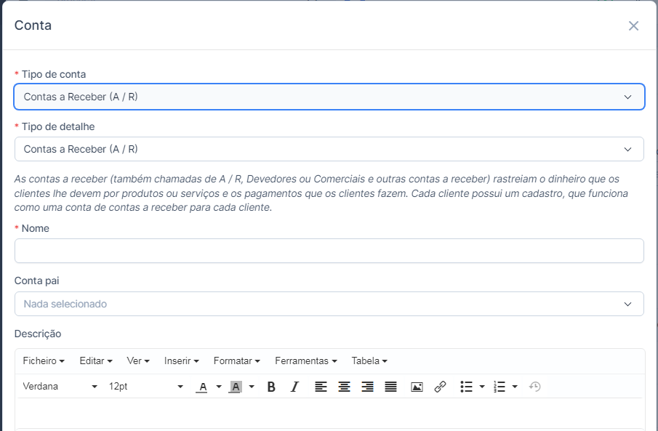Open the Tipo de conta dropdown
The image size is (658, 431).
click(329, 97)
